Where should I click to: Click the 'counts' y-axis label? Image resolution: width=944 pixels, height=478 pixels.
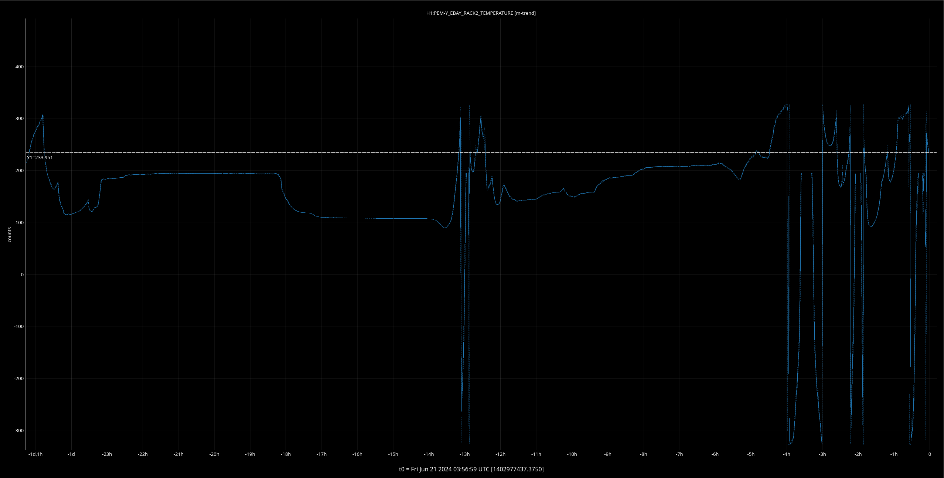coord(10,235)
